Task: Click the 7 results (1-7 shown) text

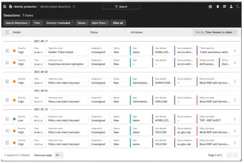Action: tap(17, 155)
